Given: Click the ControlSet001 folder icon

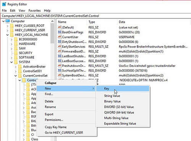Looking at the screenshot, I should coord(20,71).
